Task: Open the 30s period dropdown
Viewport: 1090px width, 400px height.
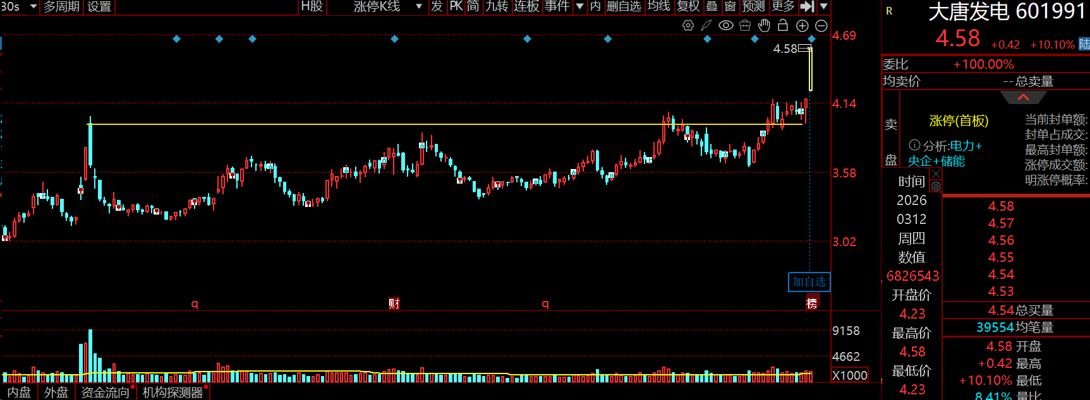Action: coord(33,6)
